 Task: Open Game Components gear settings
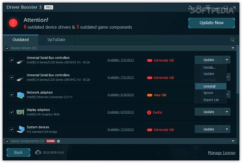(58, 141)
